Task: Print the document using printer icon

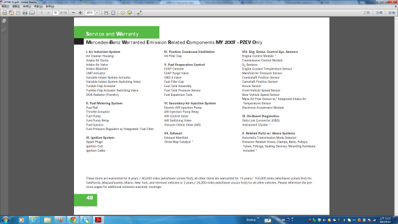Action: coord(25,12)
